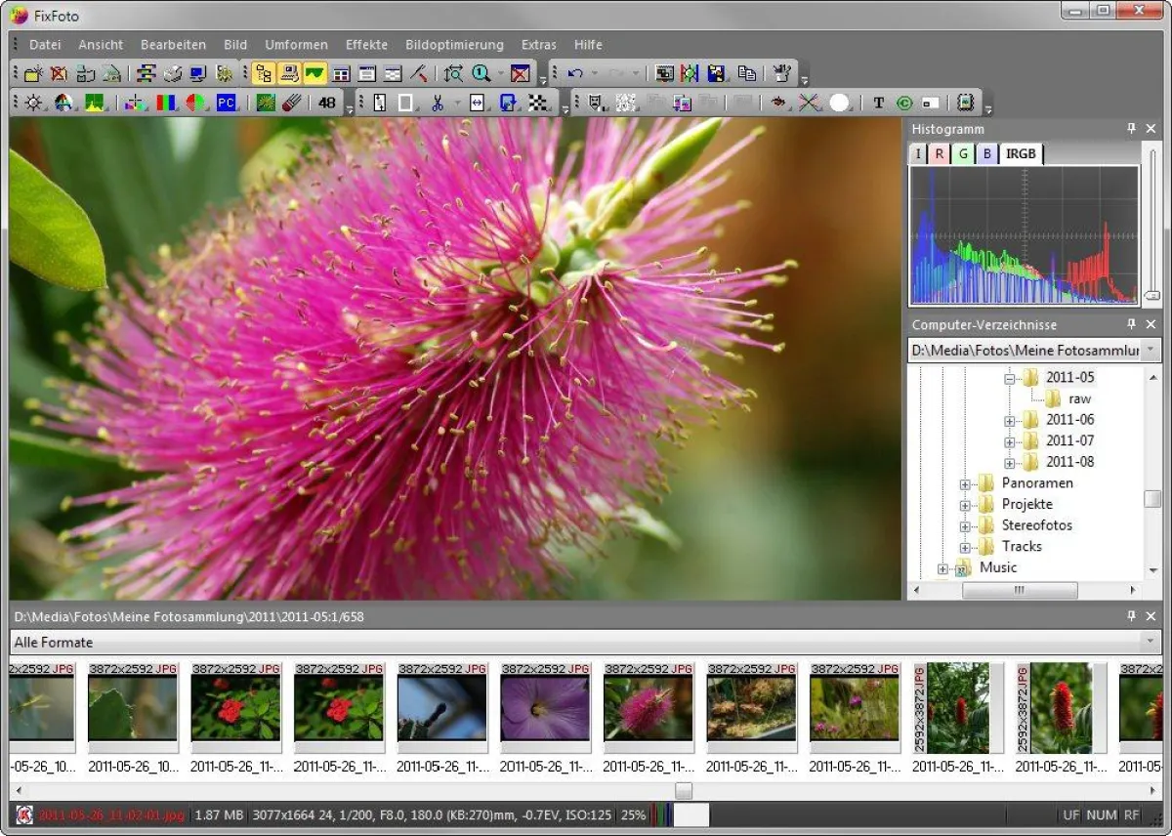Switch to the R histogram tab
This screenshot has height=836, width=1172.
click(x=940, y=153)
